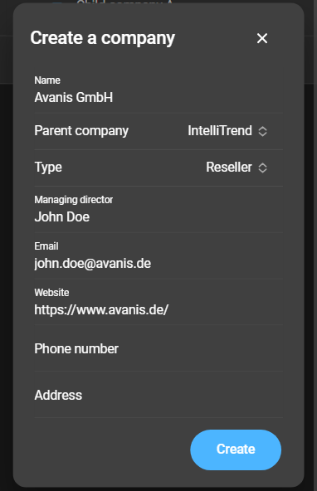The image size is (317, 491).
Task: Click the small Email label
Action: pyautogui.click(x=46, y=246)
